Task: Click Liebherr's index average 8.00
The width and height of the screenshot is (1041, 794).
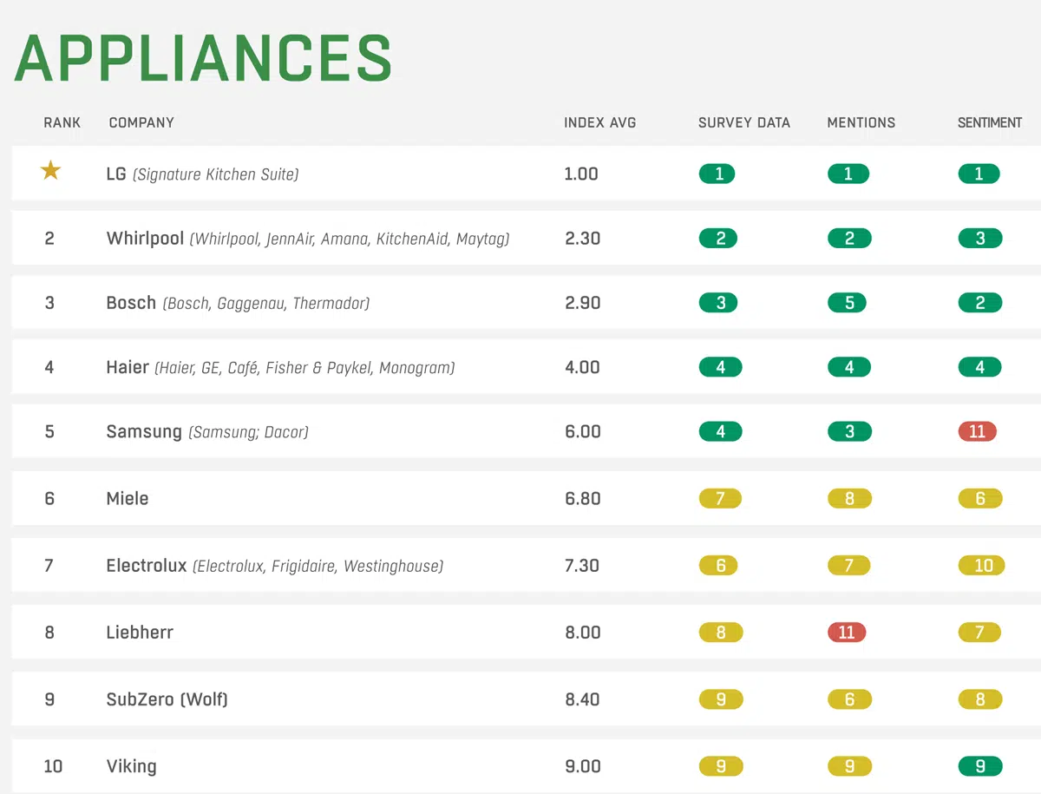Action: [582, 632]
